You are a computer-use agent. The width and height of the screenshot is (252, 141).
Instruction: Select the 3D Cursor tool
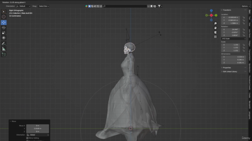point(4,17)
